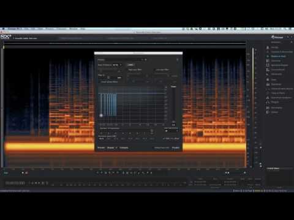Open the Spectral Repair module
Screen dimensions: 294x220
coord(279,65)
